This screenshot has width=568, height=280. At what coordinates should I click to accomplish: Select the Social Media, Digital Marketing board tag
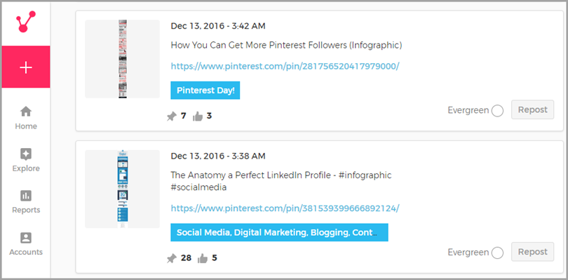click(279, 232)
